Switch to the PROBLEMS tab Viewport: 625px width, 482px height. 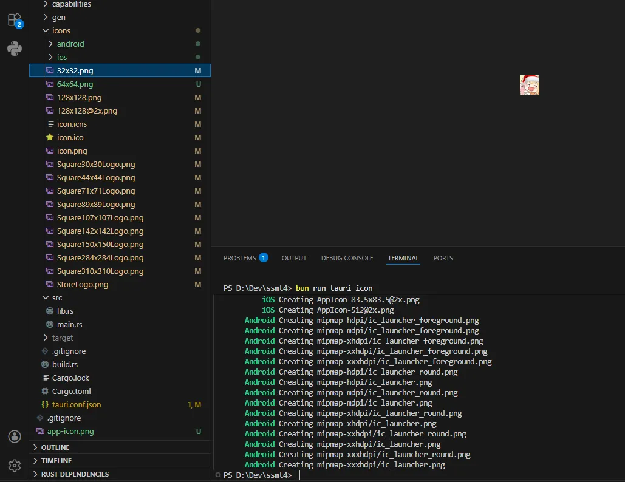(240, 258)
